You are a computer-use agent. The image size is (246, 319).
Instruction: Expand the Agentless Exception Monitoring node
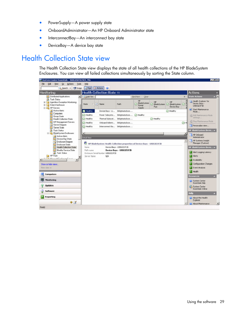tap(45, 102)
